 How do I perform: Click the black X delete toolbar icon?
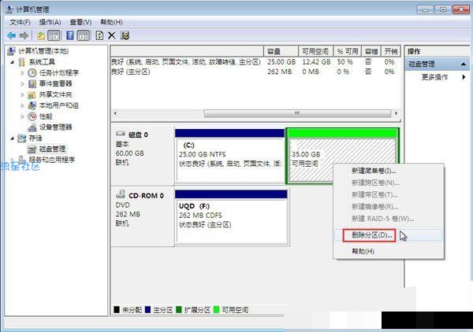click(x=112, y=36)
